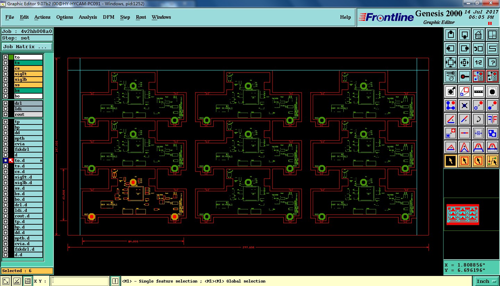Image resolution: width=500 pixels, height=286 pixels.
Task: Untick the checkbox for layer 'to.d'
Action: coord(6,161)
